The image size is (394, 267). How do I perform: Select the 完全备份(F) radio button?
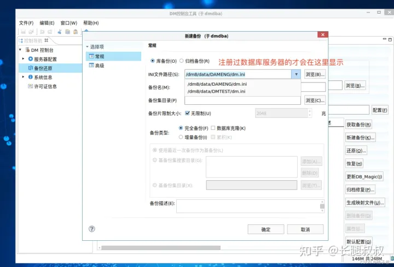181,128
